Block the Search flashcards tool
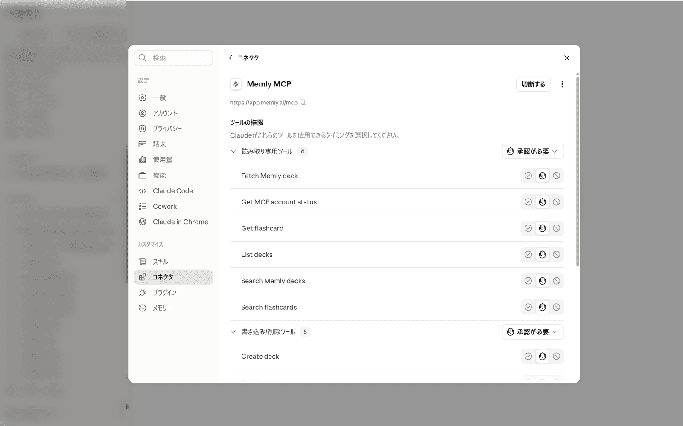 pyautogui.click(x=556, y=307)
